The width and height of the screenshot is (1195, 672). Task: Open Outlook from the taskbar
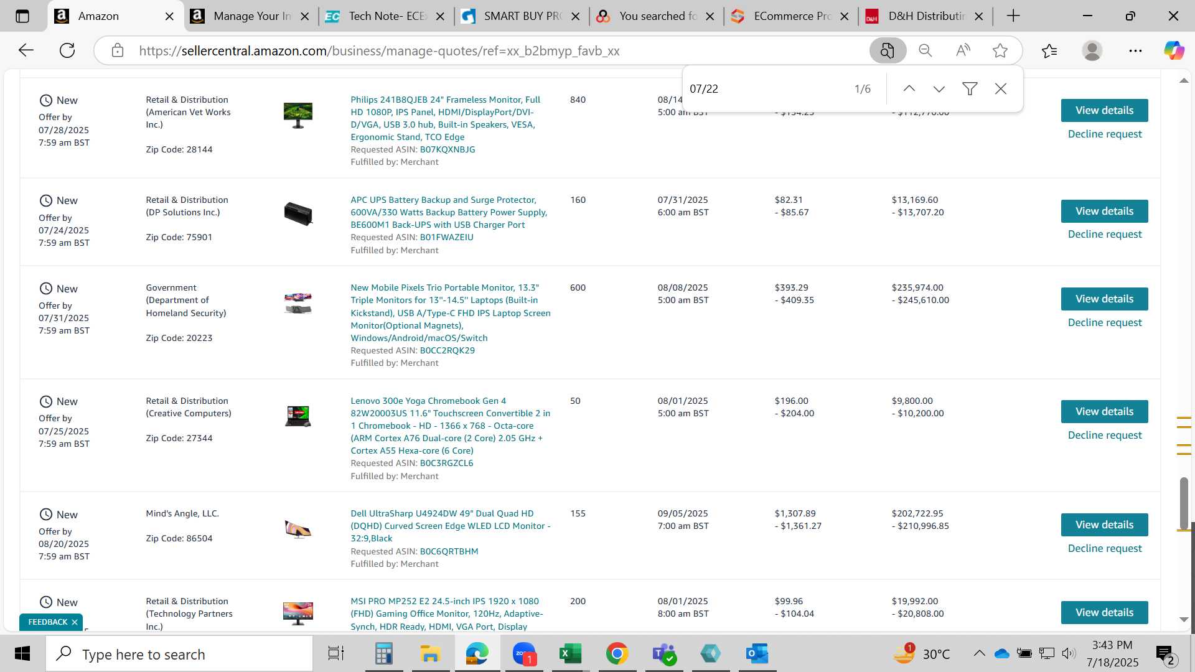pos(757,654)
